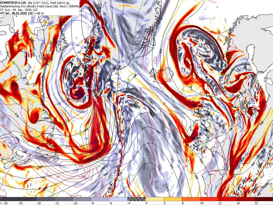This screenshot has width=273, height=205.
Task: Click the '-12' legend label
Action: (x=57, y=203)
